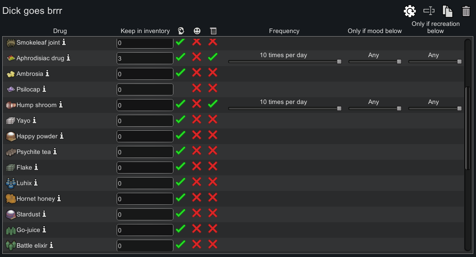Adjust Aphrodisiac drug mood threshold slider

pyautogui.click(x=375, y=62)
